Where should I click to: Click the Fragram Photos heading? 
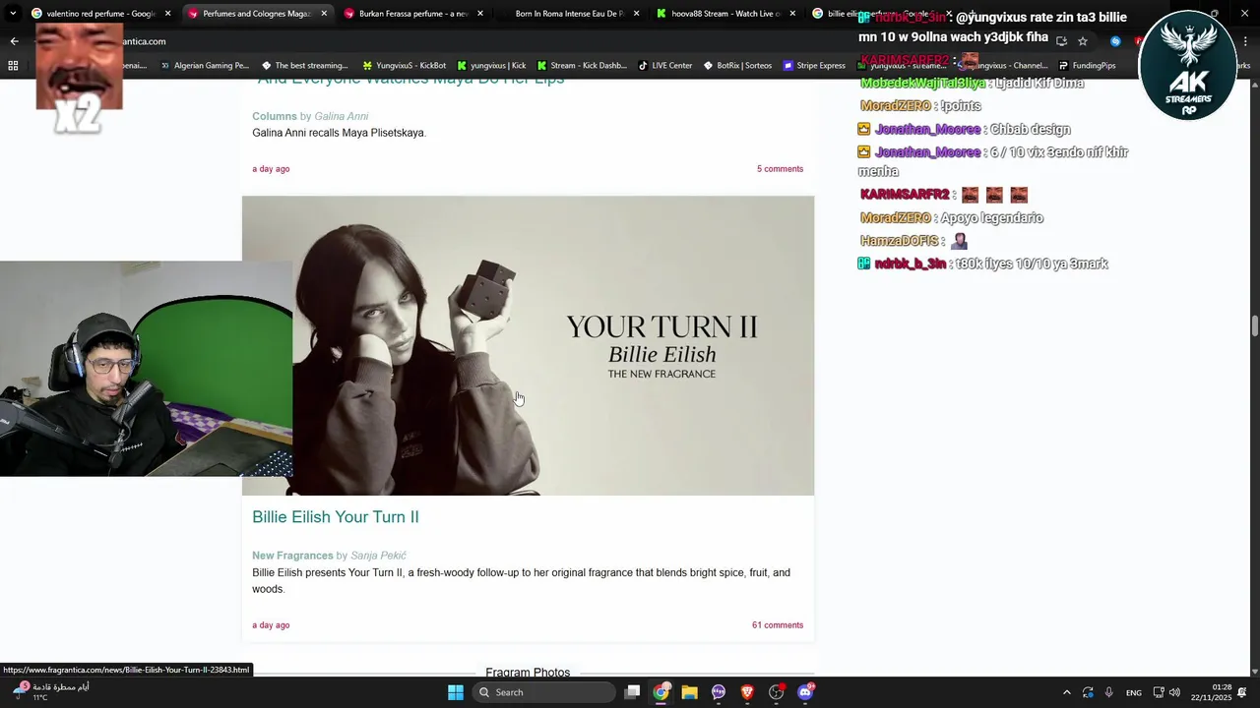point(528,673)
